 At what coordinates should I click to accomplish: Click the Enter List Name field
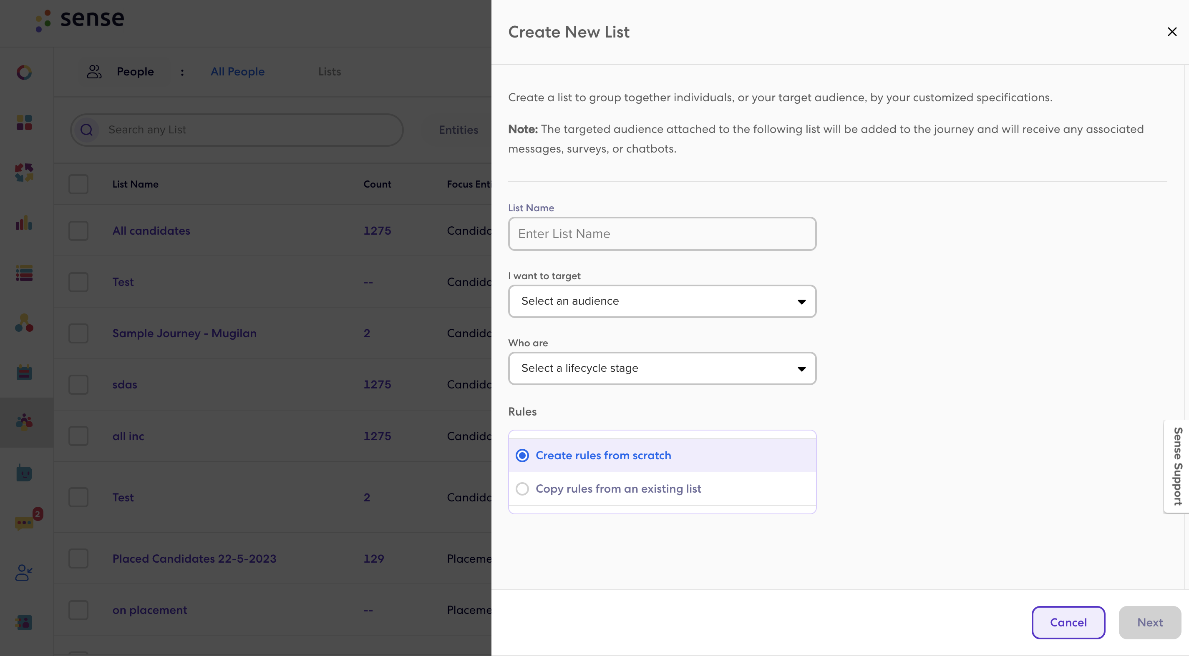pos(662,234)
